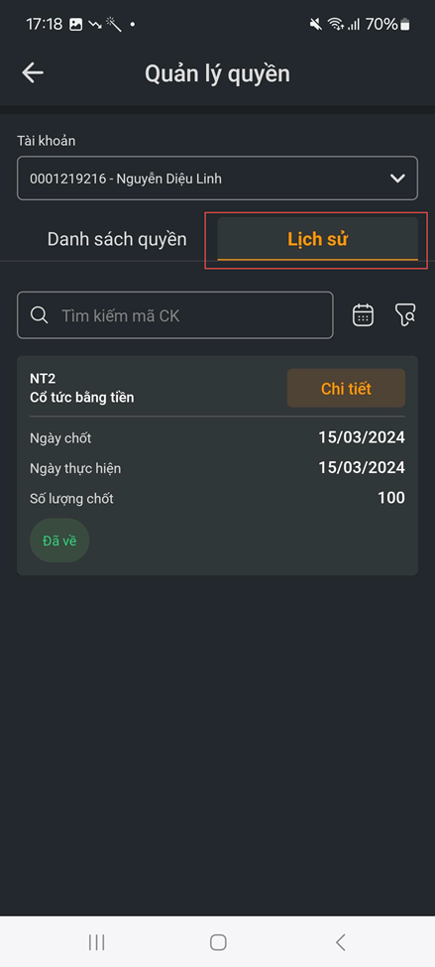435x967 pixels.
Task: Tap the magnifier icon in search box
Action: [x=40, y=315]
